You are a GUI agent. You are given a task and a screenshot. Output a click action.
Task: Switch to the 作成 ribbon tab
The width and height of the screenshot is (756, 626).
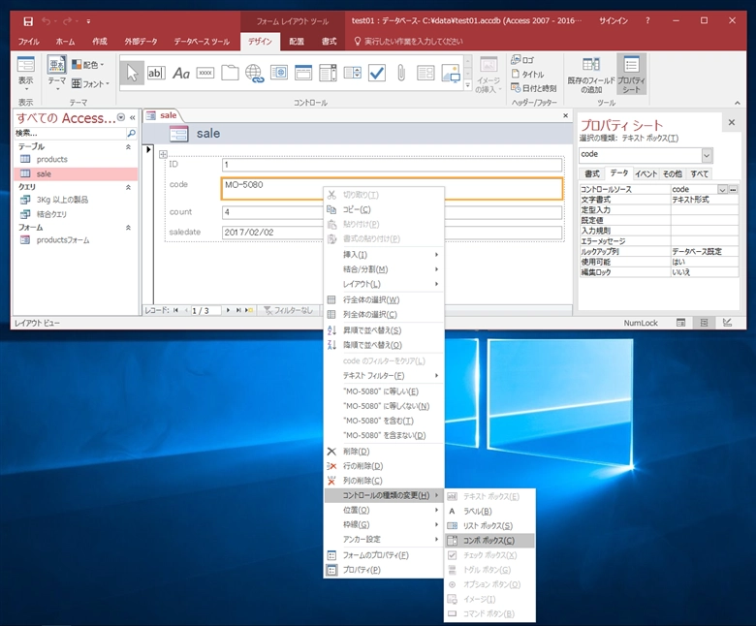100,42
